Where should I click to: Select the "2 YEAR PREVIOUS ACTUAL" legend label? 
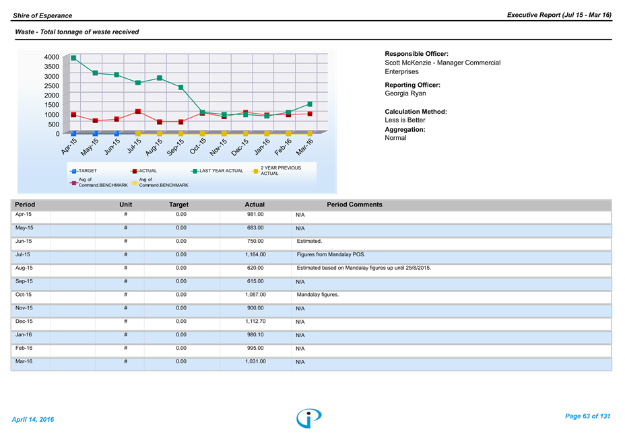point(281,171)
